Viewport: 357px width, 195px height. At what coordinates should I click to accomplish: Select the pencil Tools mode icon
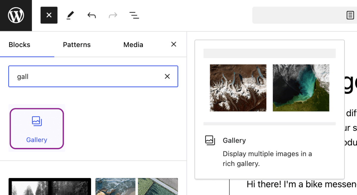[70, 15]
